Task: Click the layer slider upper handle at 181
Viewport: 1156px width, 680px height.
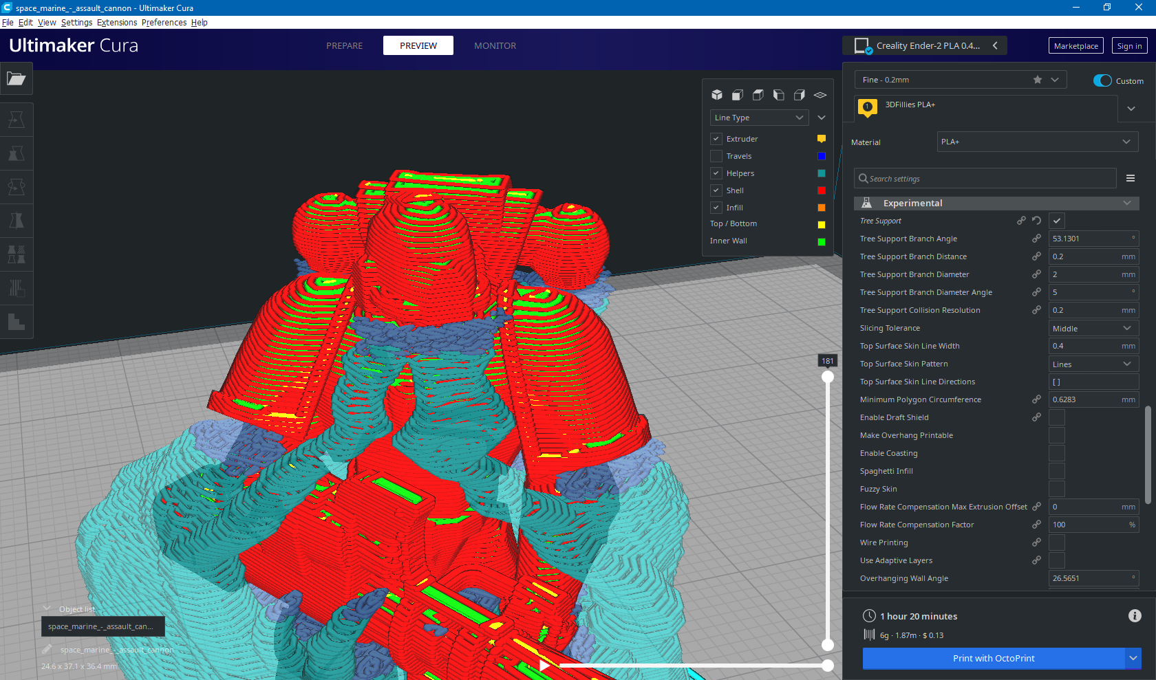Action: pos(828,377)
